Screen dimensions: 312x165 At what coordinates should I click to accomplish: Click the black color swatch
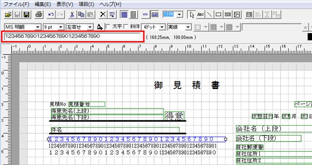310,37
